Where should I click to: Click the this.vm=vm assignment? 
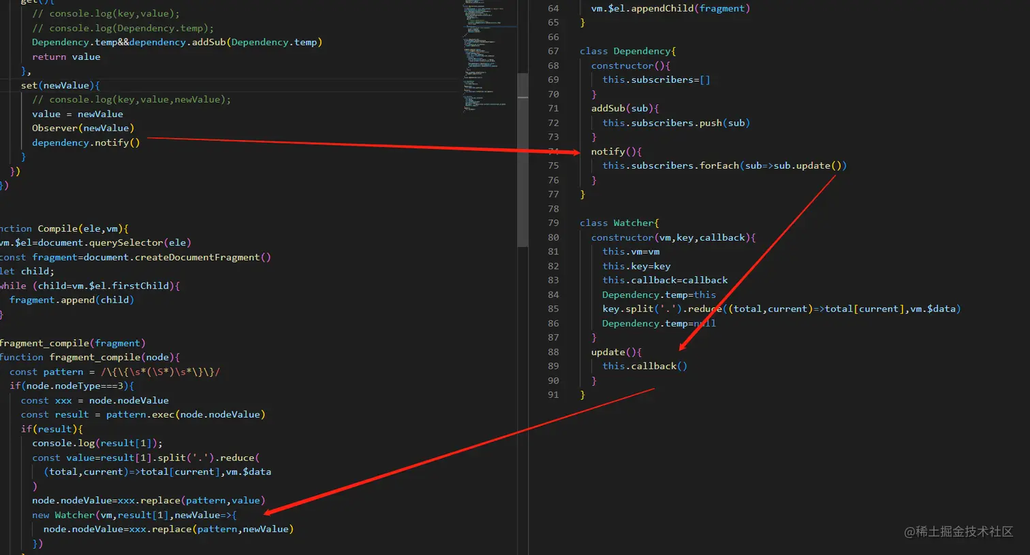(631, 251)
